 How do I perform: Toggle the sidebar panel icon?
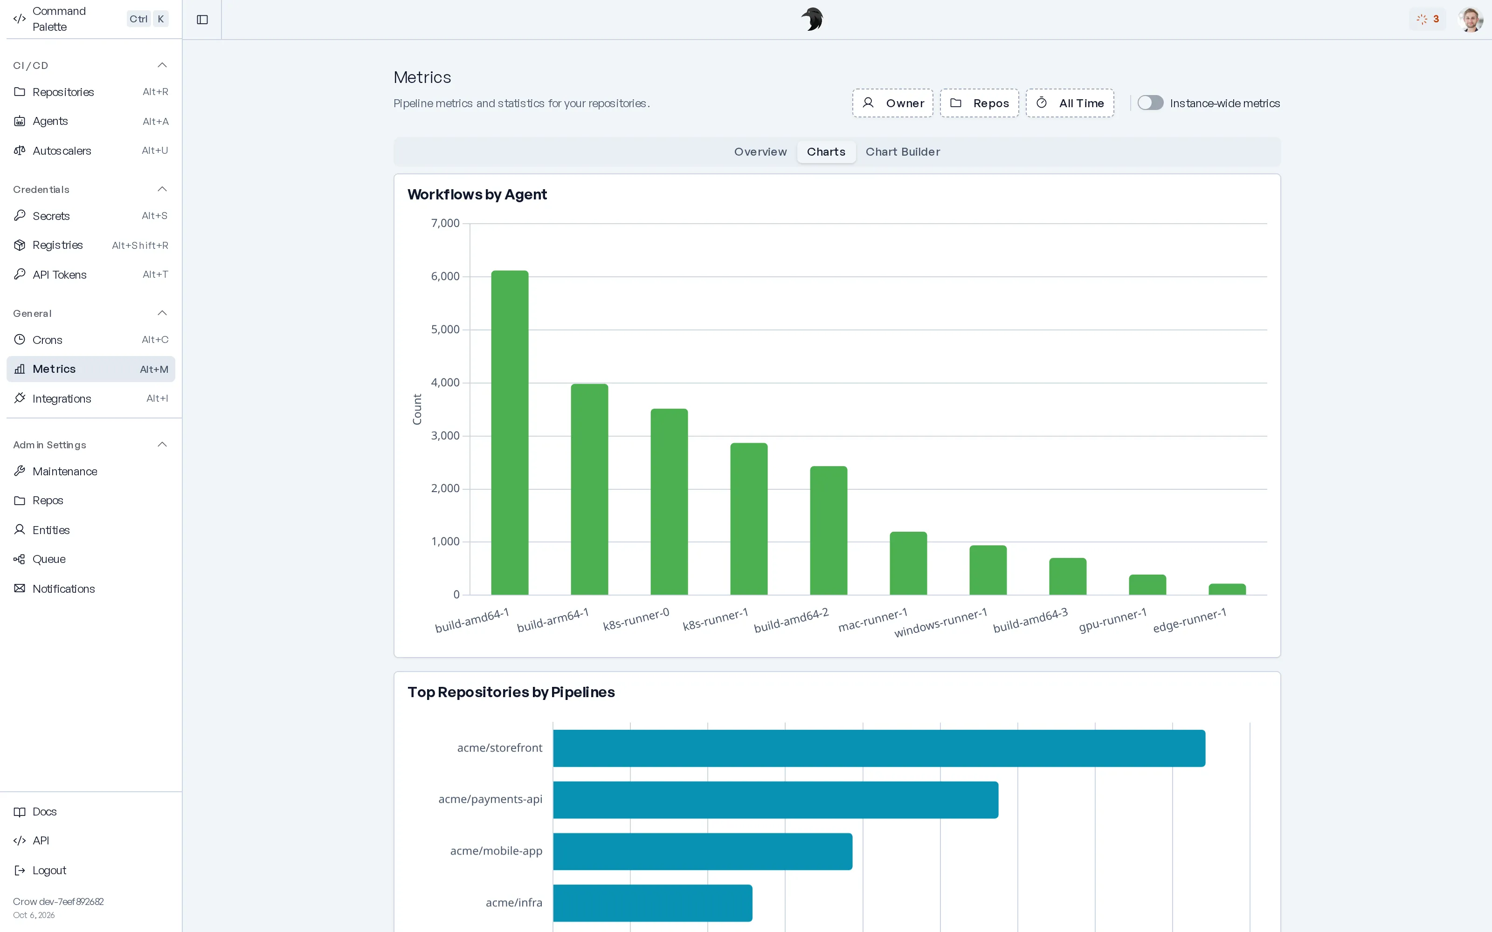[202, 20]
